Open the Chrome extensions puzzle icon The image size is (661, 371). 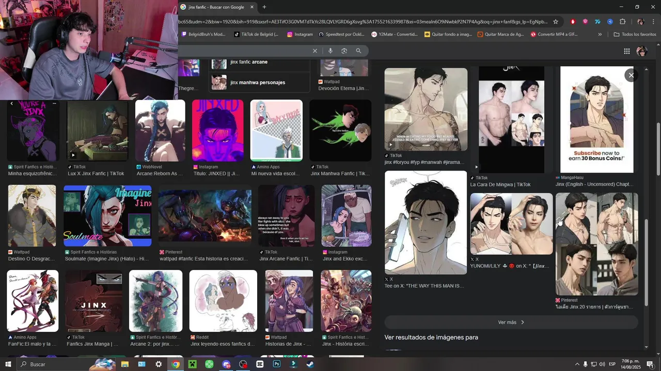click(x=622, y=22)
